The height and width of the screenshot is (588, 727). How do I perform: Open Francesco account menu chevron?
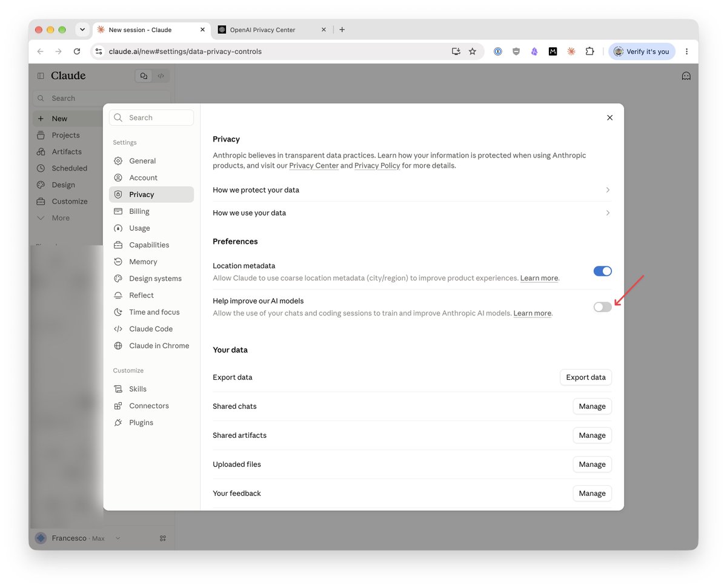[118, 538]
